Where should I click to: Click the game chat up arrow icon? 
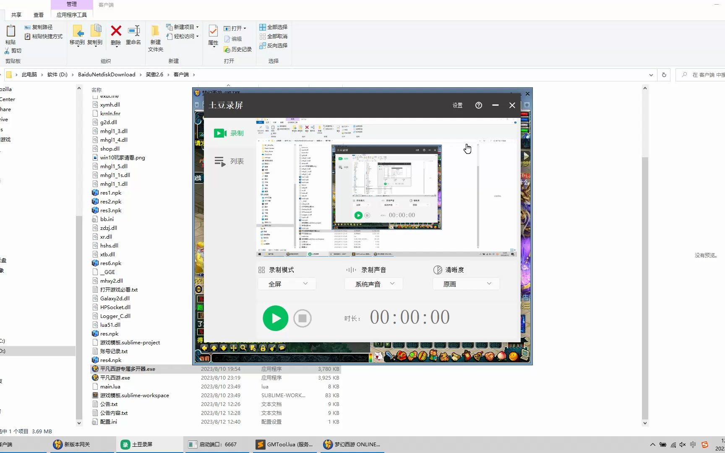[214, 348]
